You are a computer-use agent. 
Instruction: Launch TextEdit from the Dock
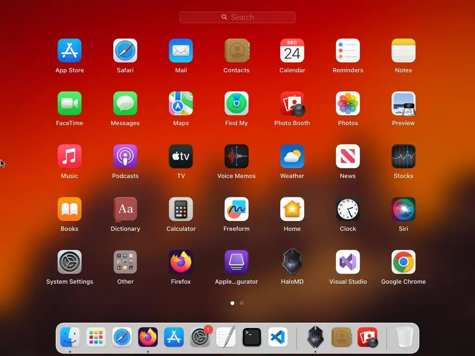click(x=226, y=337)
